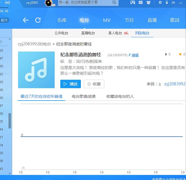Click the mobile phone device icon
186x180 pixels.
(167, 2)
